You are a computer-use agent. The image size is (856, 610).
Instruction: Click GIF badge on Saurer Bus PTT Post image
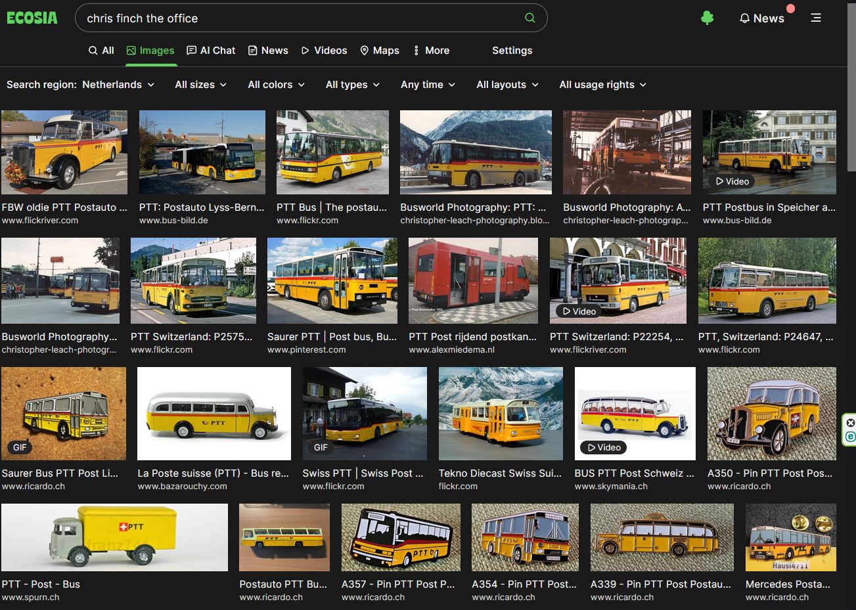pyautogui.click(x=20, y=447)
